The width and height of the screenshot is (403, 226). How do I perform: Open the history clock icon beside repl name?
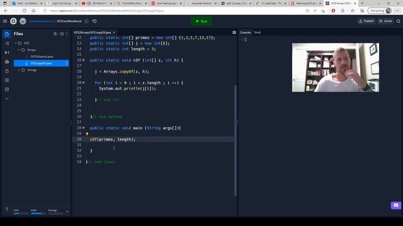[94, 21]
